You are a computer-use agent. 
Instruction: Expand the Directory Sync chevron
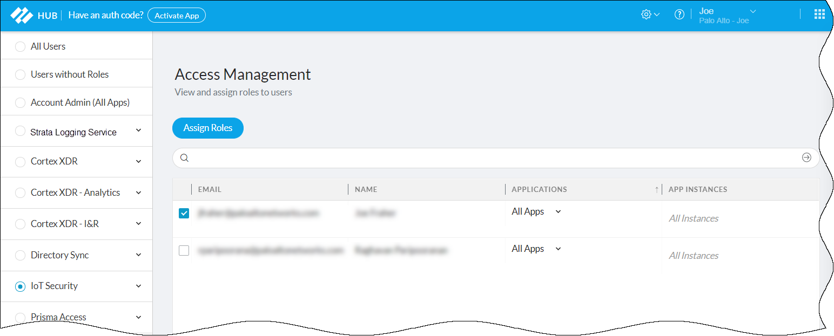pos(138,255)
